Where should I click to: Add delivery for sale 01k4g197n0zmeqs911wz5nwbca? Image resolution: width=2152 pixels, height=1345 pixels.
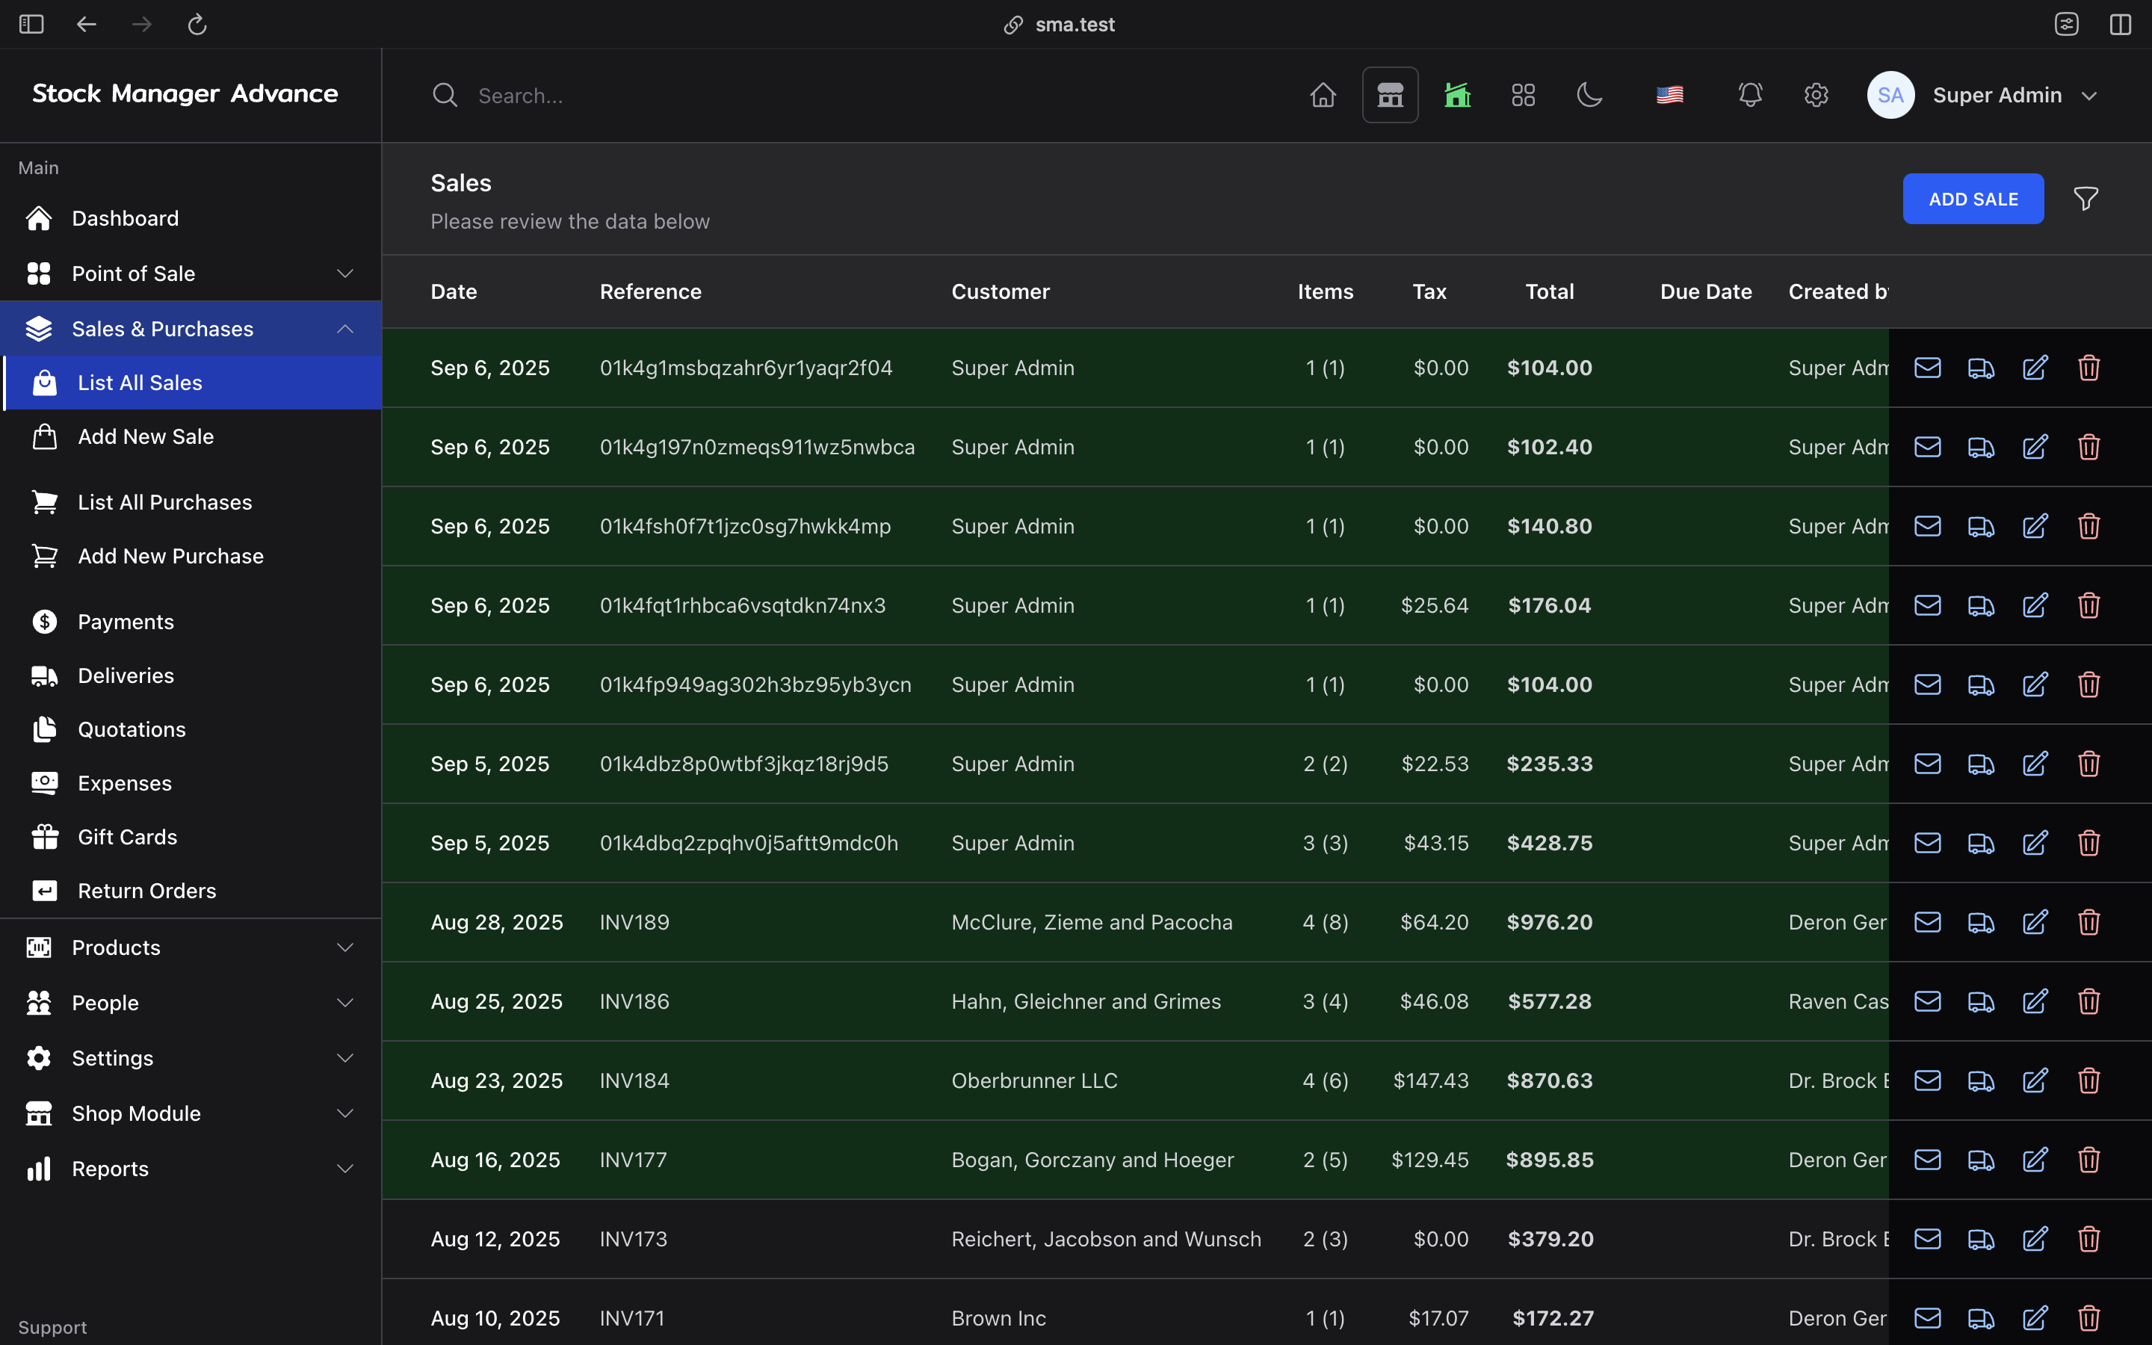pyautogui.click(x=1980, y=447)
